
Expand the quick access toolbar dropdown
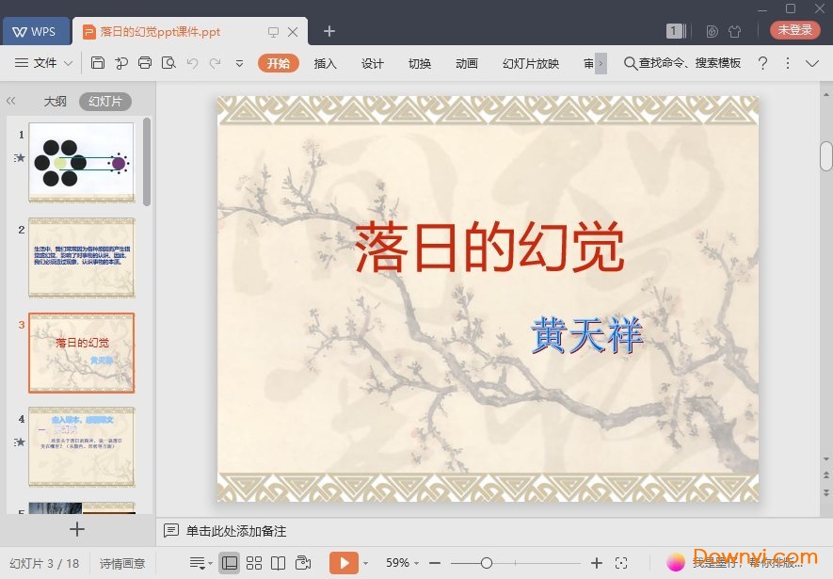(239, 63)
